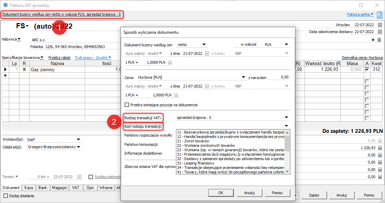This screenshot has height=203, width=385.
Task: Open the buyer list icon beside plus
Action: pyautogui.click(x=379, y=40)
